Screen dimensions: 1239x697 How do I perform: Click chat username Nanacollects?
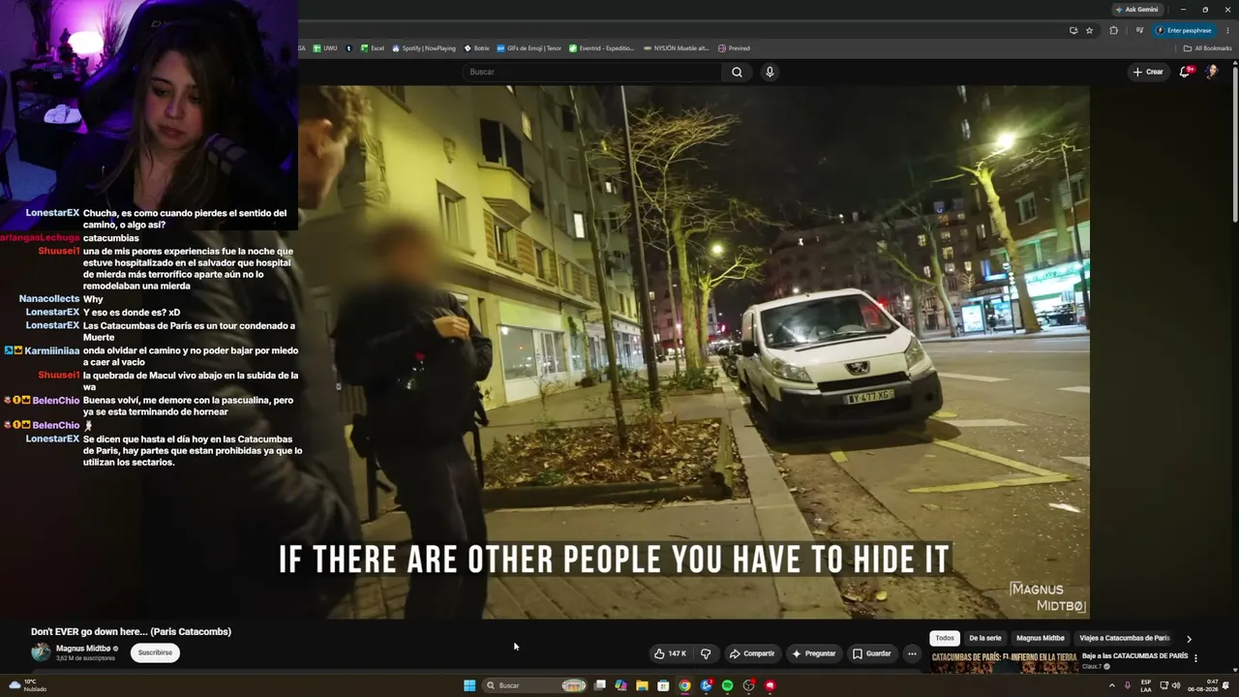click(49, 299)
